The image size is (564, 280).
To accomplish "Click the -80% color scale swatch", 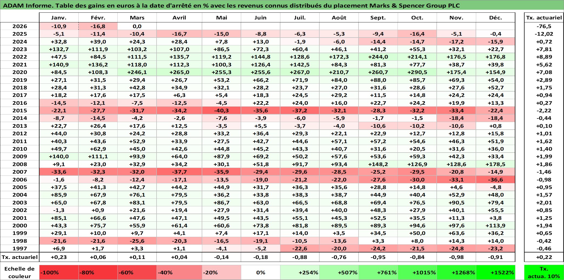I will 98,272.
